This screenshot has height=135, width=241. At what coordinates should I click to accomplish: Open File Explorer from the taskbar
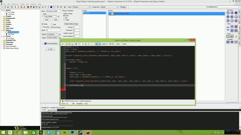point(26,132)
